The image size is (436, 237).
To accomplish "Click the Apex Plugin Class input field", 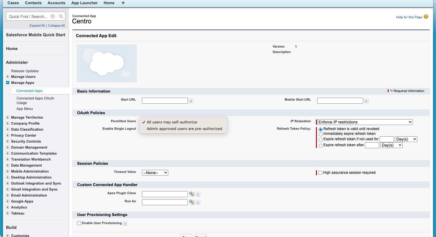I will pos(165,194).
